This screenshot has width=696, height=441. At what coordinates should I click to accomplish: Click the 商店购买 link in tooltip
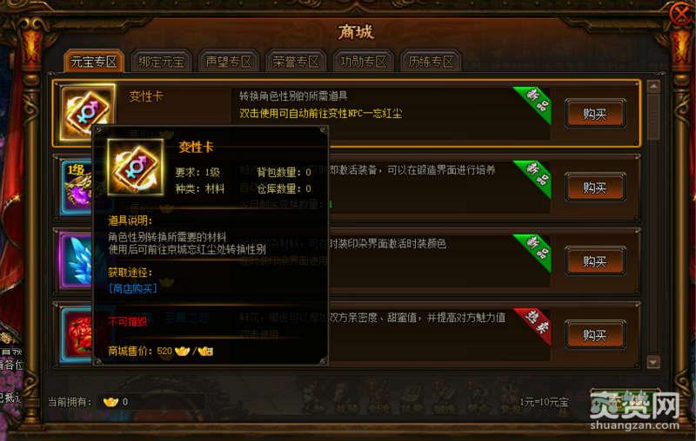point(133,289)
